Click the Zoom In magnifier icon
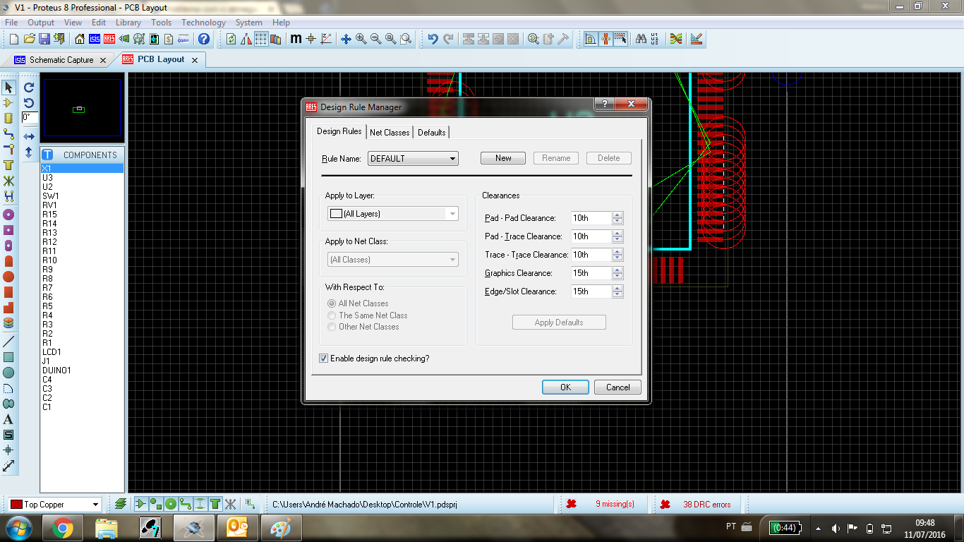The height and width of the screenshot is (542, 964). point(361,39)
